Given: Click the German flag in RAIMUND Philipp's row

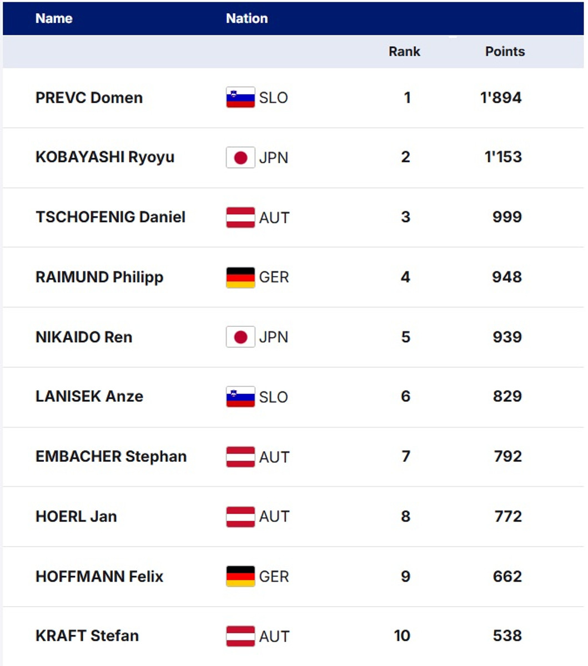Looking at the screenshot, I should tap(240, 277).
